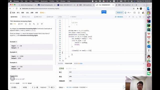Screen dimensions: 160x90
Task: Collapse the console panel chevron
Action: [x=143, y=63]
